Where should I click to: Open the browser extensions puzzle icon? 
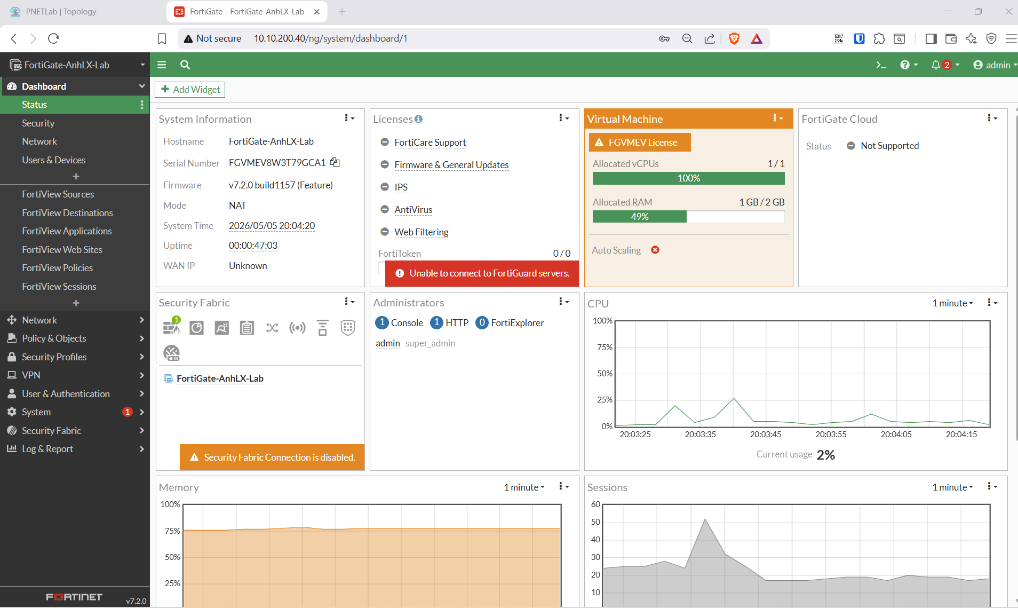pyautogui.click(x=879, y=38)
